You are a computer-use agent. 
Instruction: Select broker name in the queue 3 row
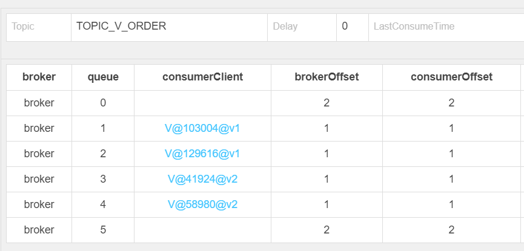(x=39, y=179)
